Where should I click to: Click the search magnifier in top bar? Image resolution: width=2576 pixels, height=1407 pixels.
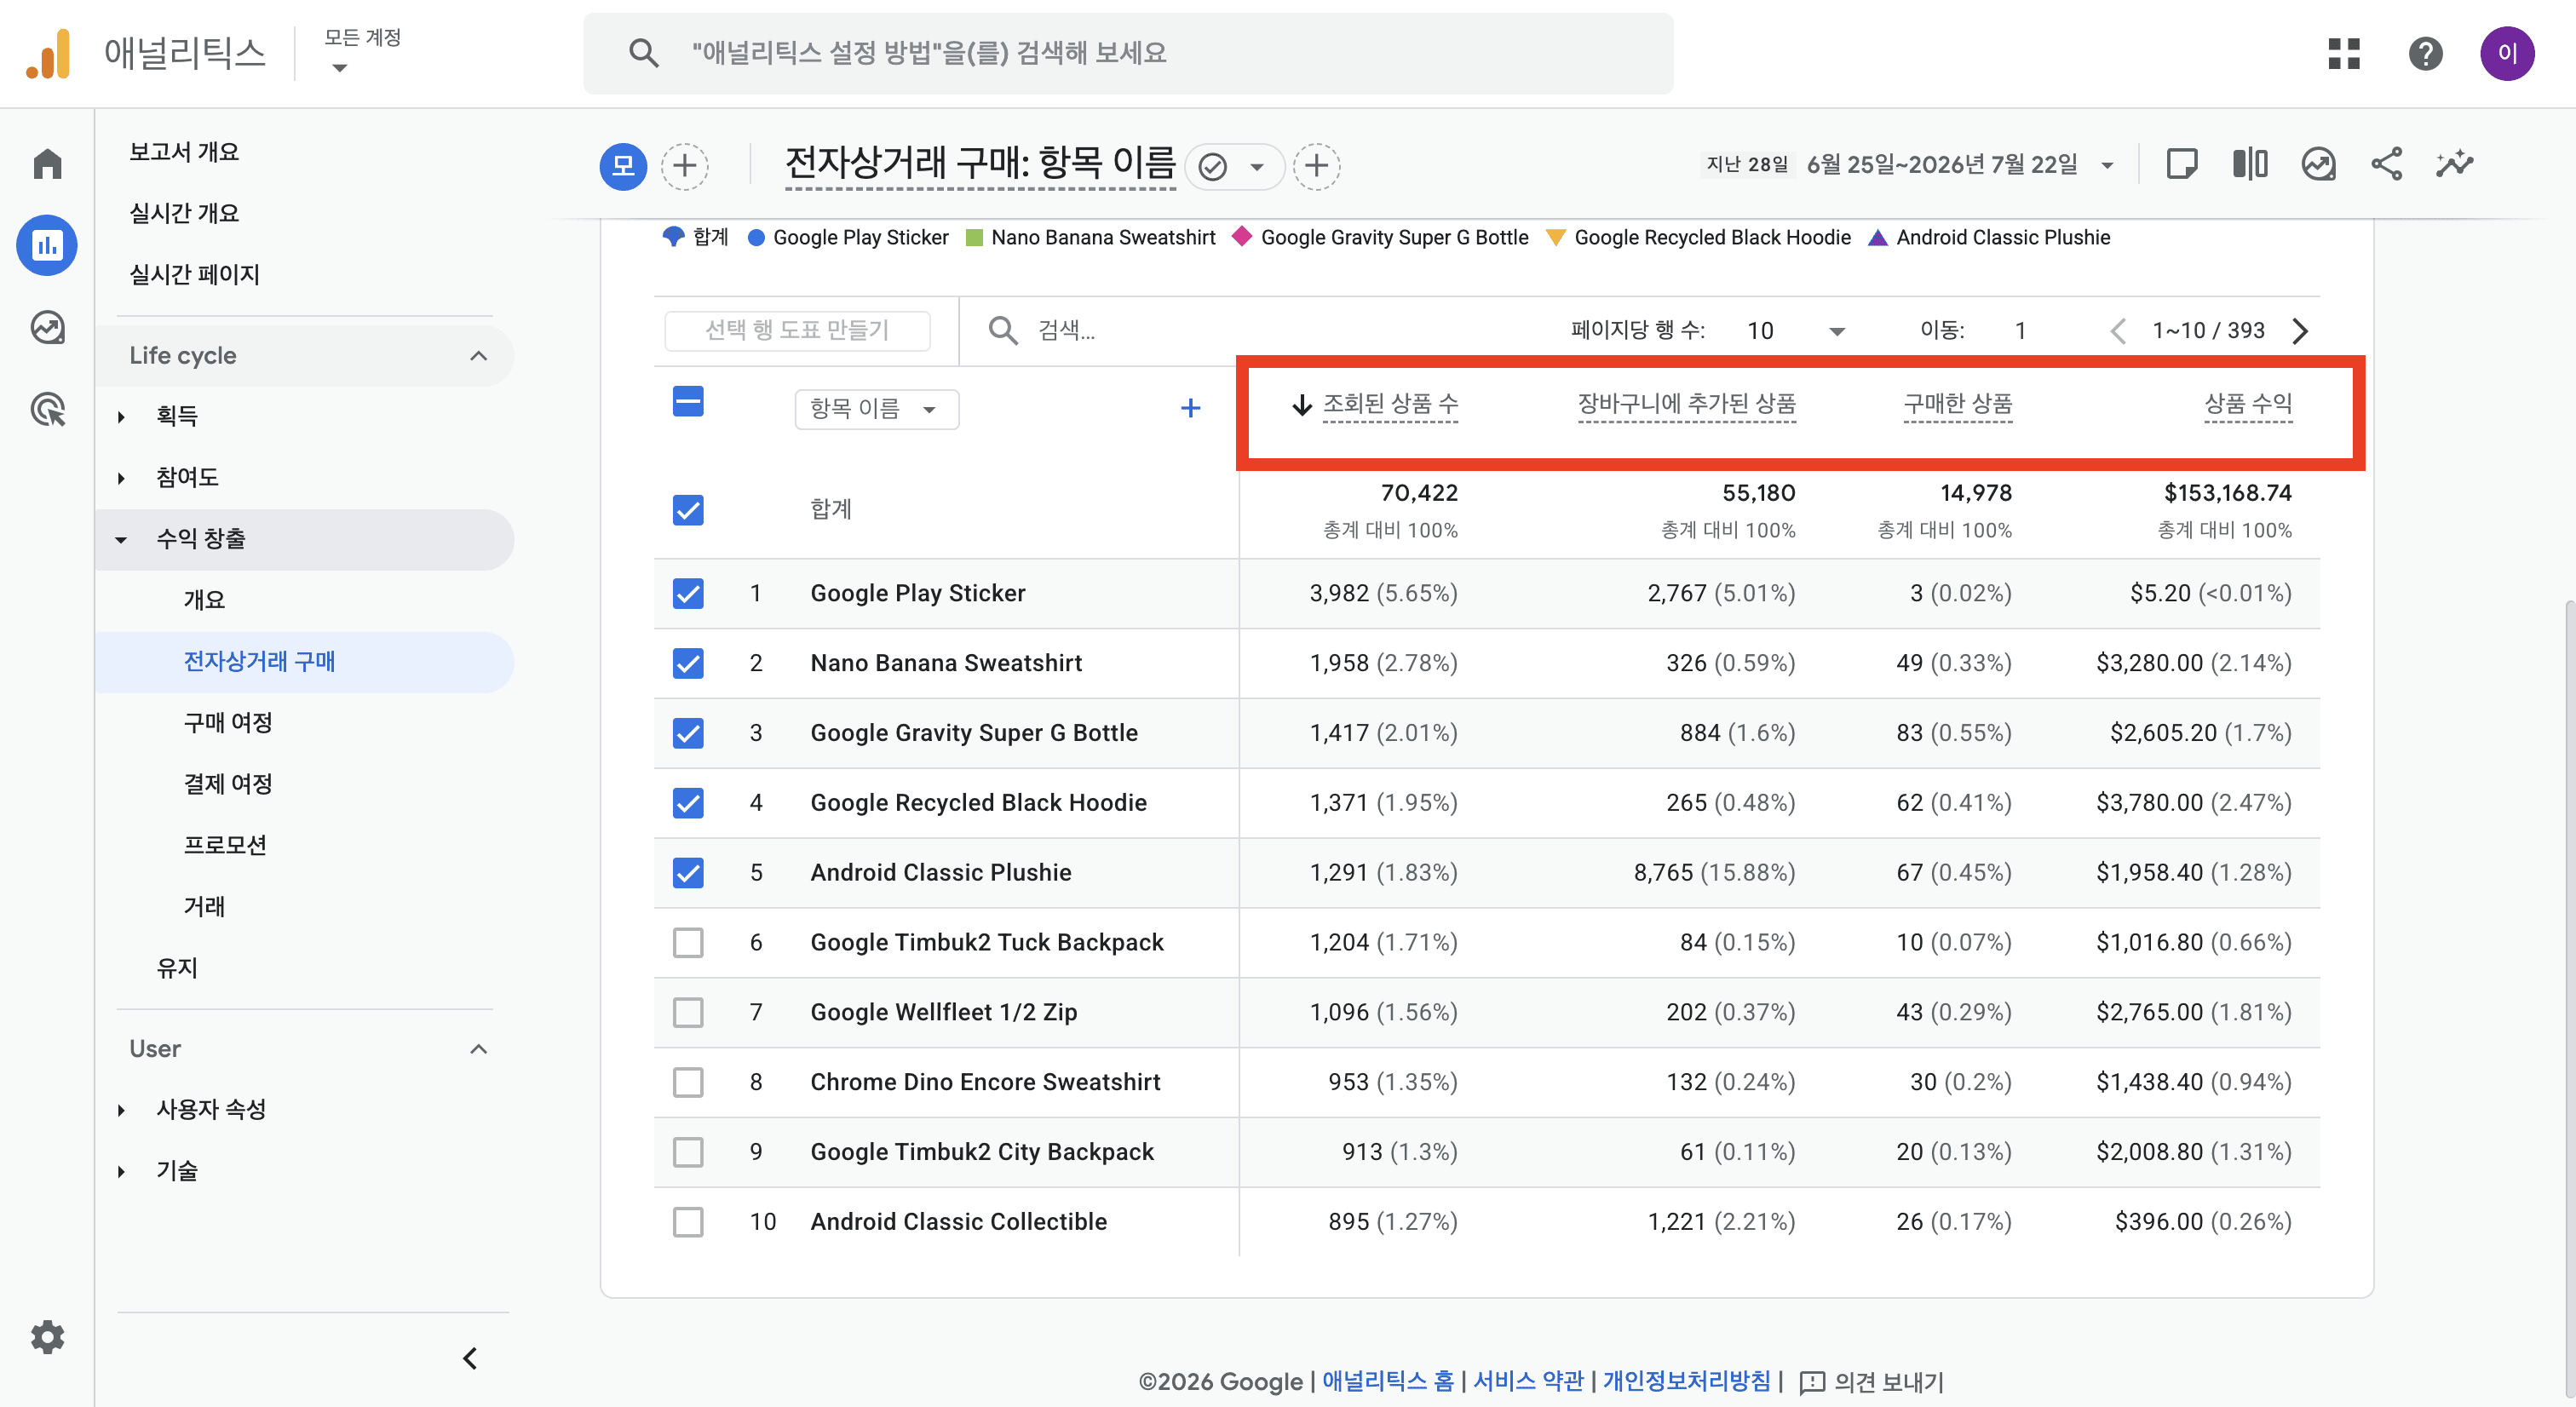click(643, 53)
